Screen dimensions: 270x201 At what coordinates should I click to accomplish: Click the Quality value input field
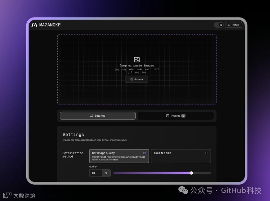tap(96, 173)
